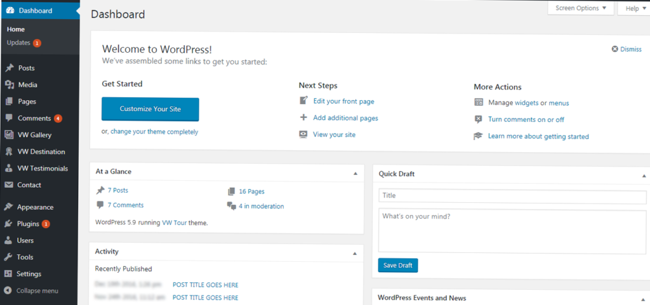
Task: Click the Comments count badge showing 4
Action: [58, 119]
